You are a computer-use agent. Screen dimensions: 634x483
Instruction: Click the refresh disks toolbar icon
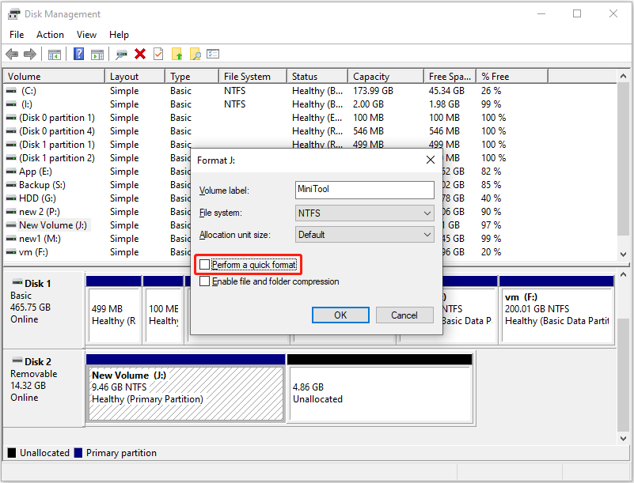tap(120, 54)
